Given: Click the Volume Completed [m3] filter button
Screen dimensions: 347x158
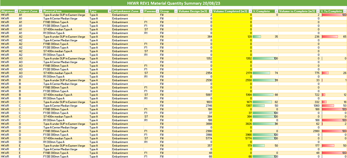Looking at the screenshot, I should pos(250,11).
